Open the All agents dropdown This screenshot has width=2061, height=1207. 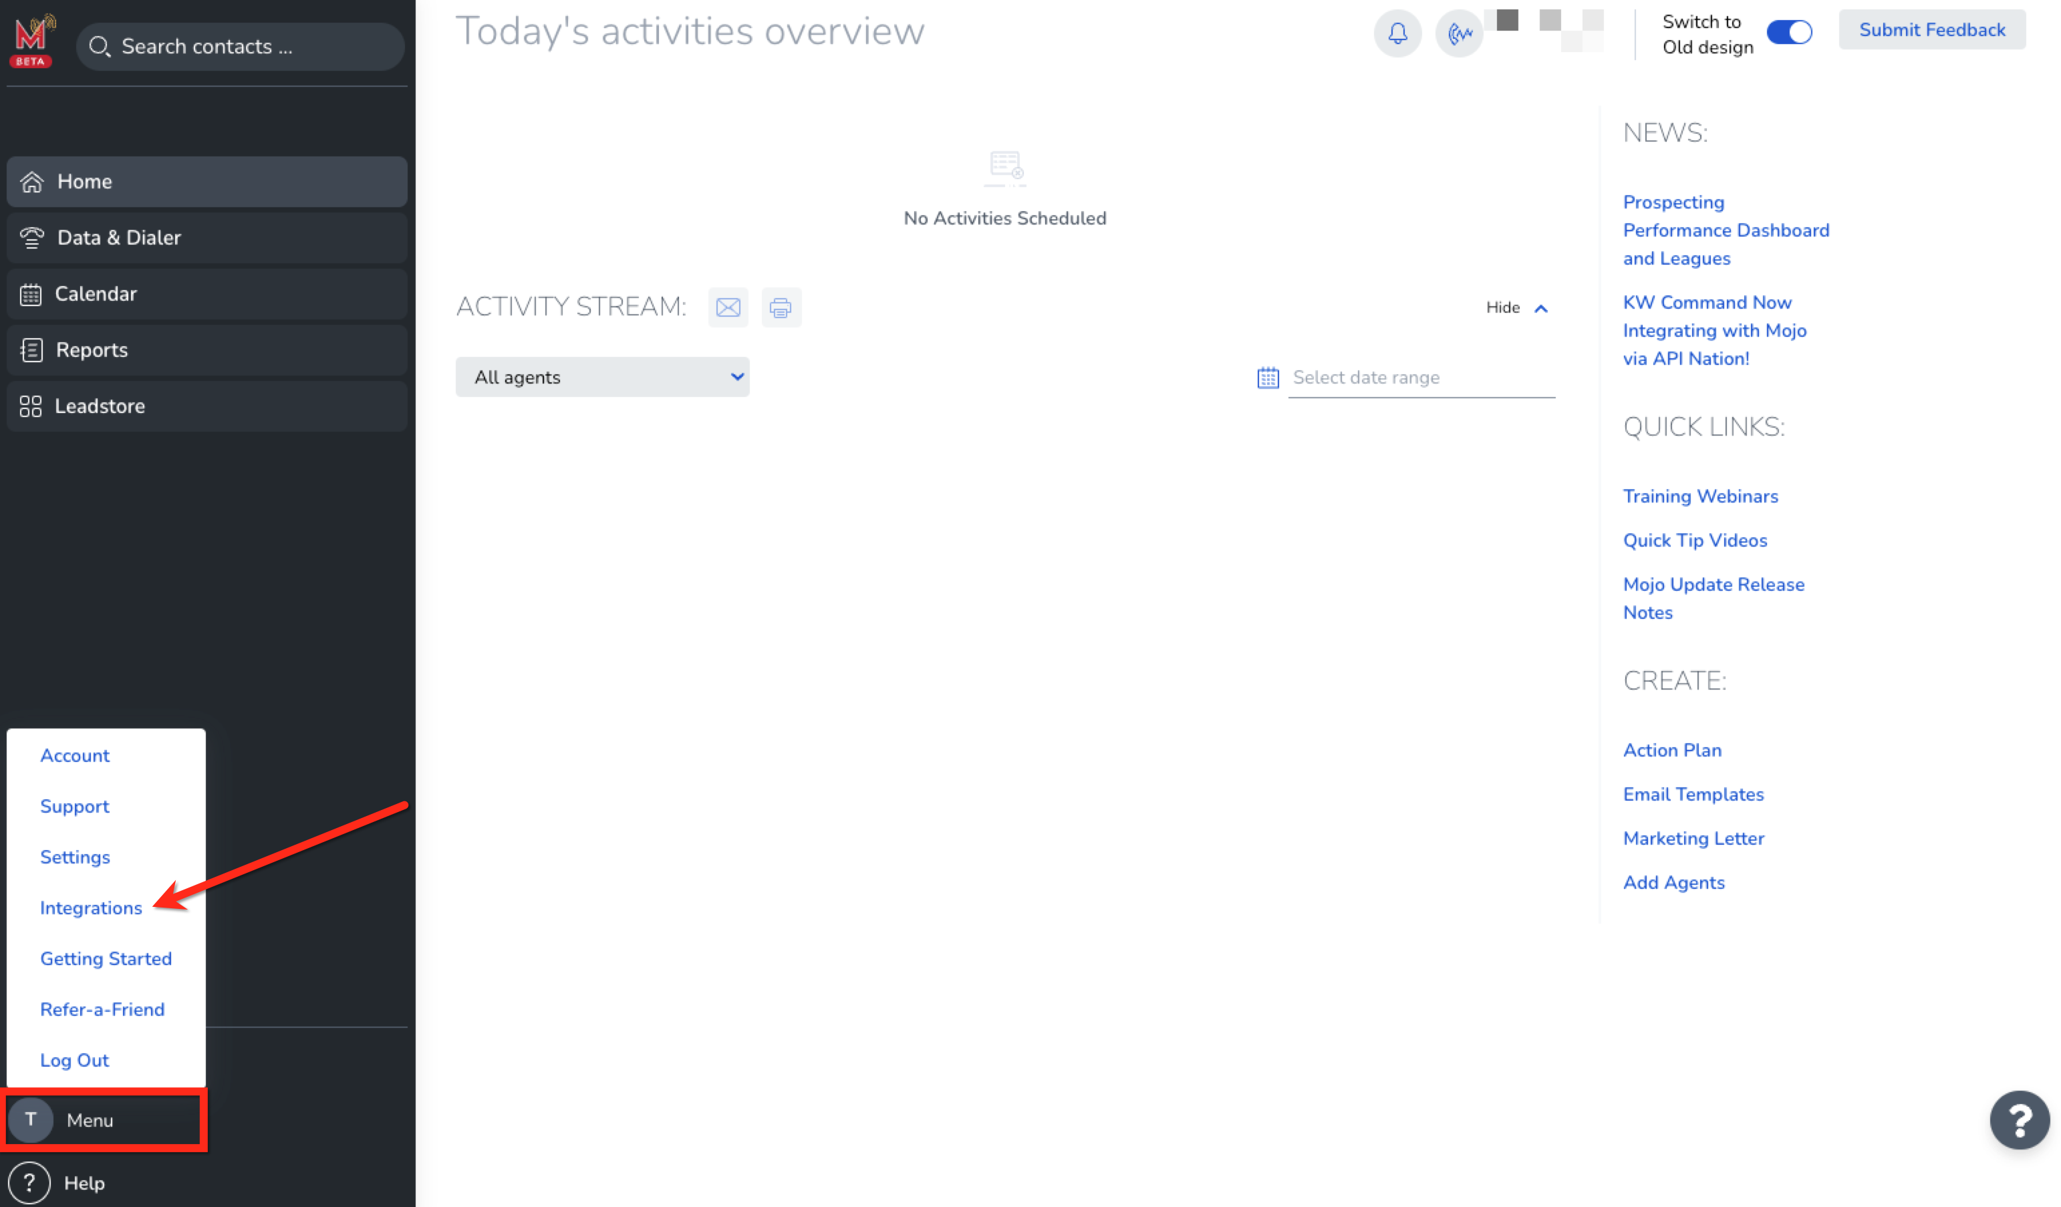[602, 377]
